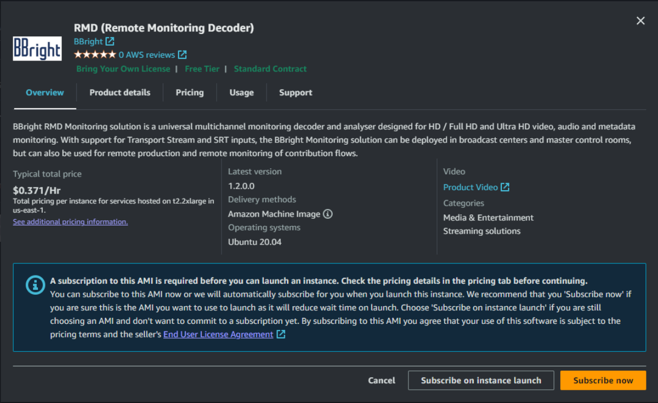Screen dimensions: 658x403
Task: Click the RMD (Remote Monitoring Decoder) title
Action: [x=164, y=27]
